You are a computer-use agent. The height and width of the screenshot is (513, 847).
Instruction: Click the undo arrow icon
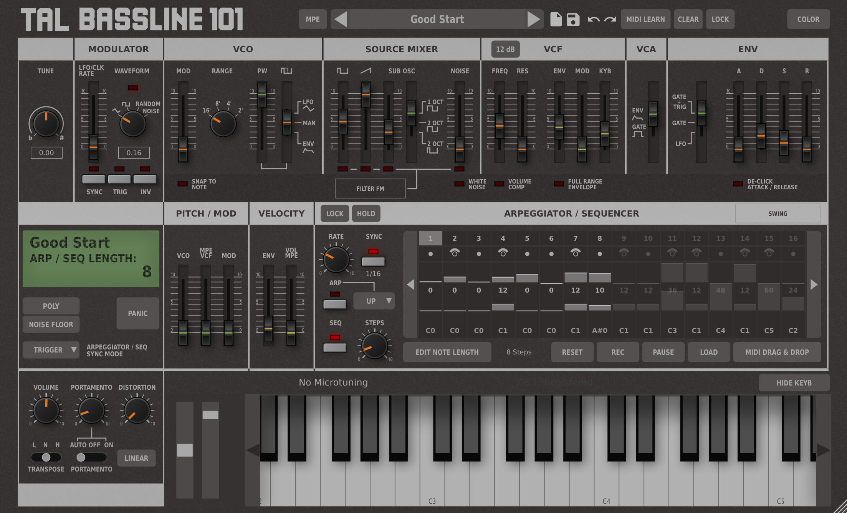coord(593,19)
